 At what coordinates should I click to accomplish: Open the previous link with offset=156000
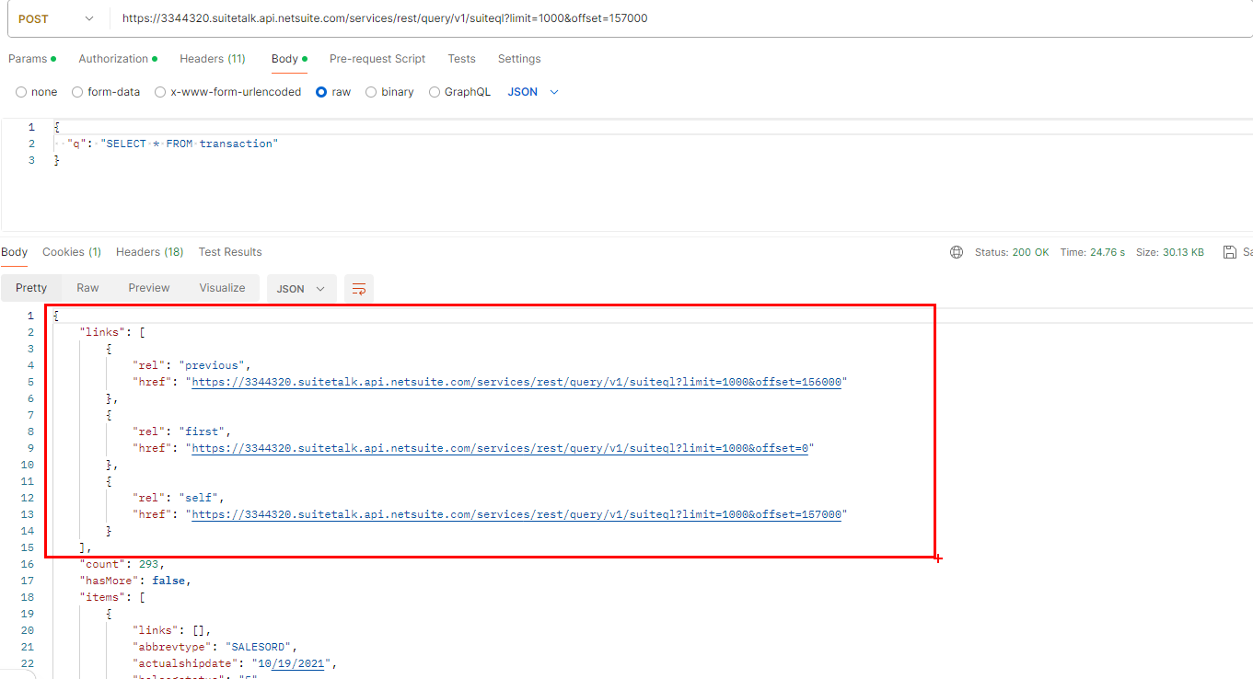click(516, 382)
